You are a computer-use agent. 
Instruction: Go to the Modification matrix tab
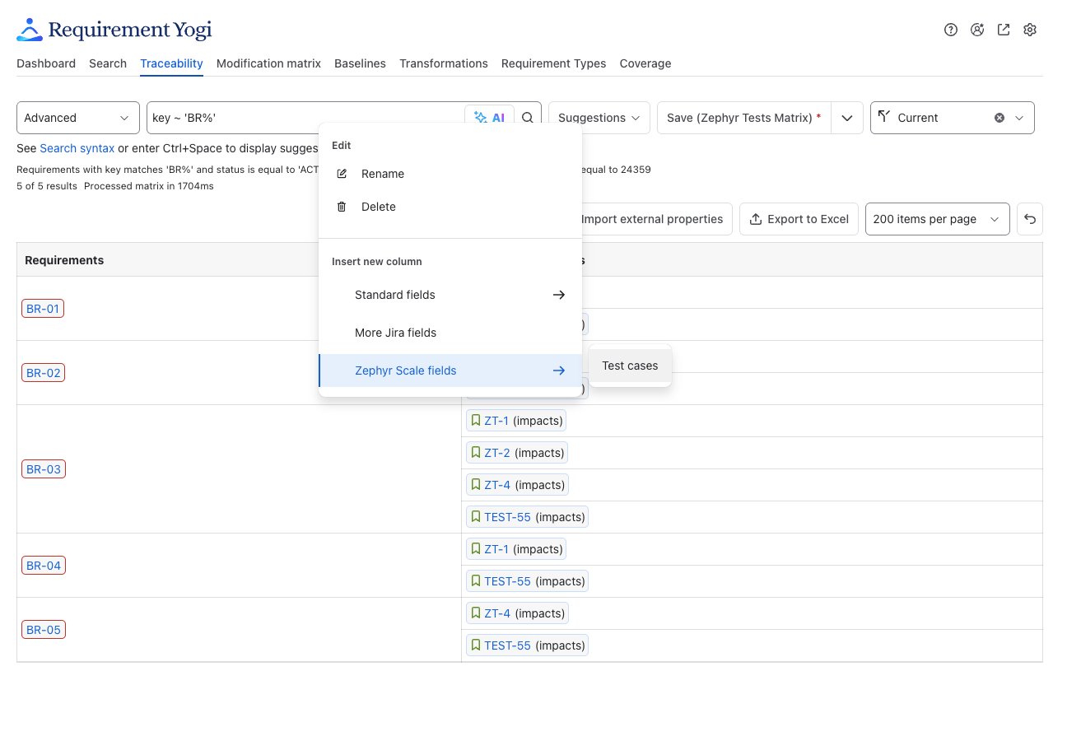tap(268, 63)
